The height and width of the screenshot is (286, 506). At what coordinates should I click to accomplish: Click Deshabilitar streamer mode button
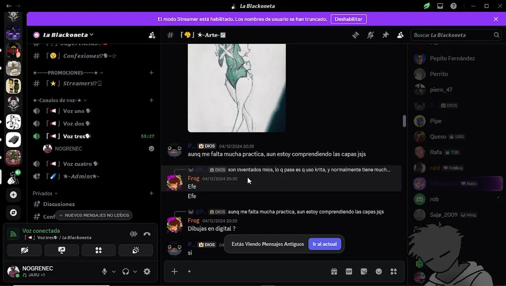348,19
